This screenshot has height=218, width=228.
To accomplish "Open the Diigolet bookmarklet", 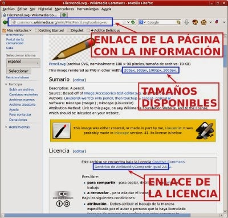I will [x=75, y=30].
